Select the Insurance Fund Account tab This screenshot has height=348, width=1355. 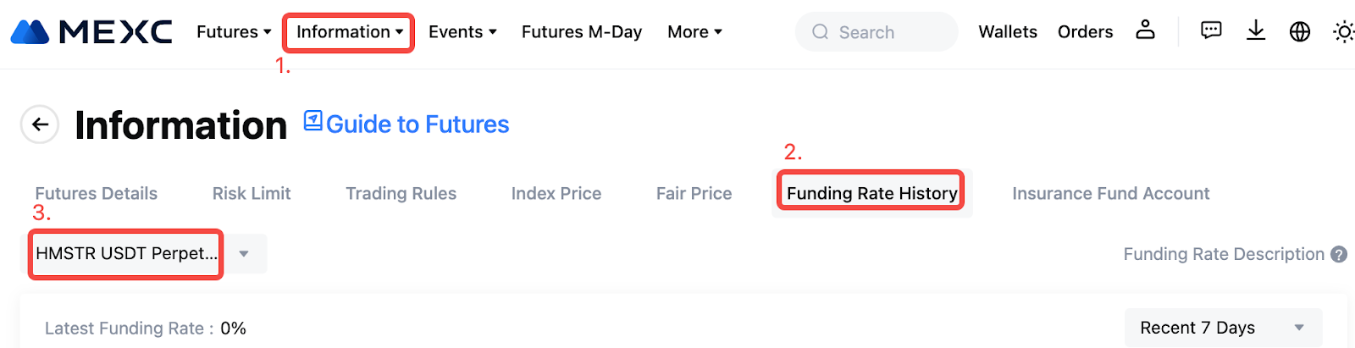1110,194
